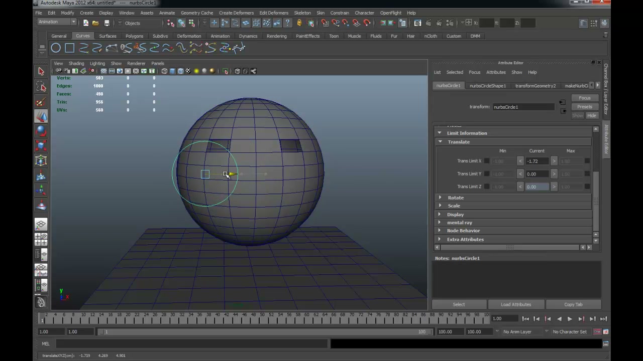643x361 pixels.
Task: Activate the Select tool arrow
Action: [41, 72]
